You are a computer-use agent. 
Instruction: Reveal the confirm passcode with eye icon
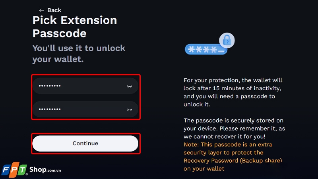[129, 109]
